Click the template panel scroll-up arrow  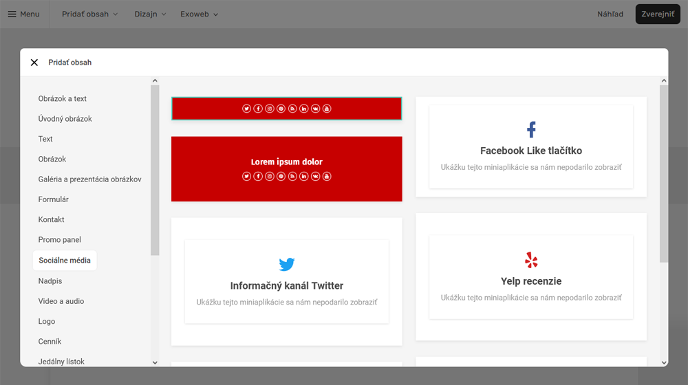(x=664, y=80)
